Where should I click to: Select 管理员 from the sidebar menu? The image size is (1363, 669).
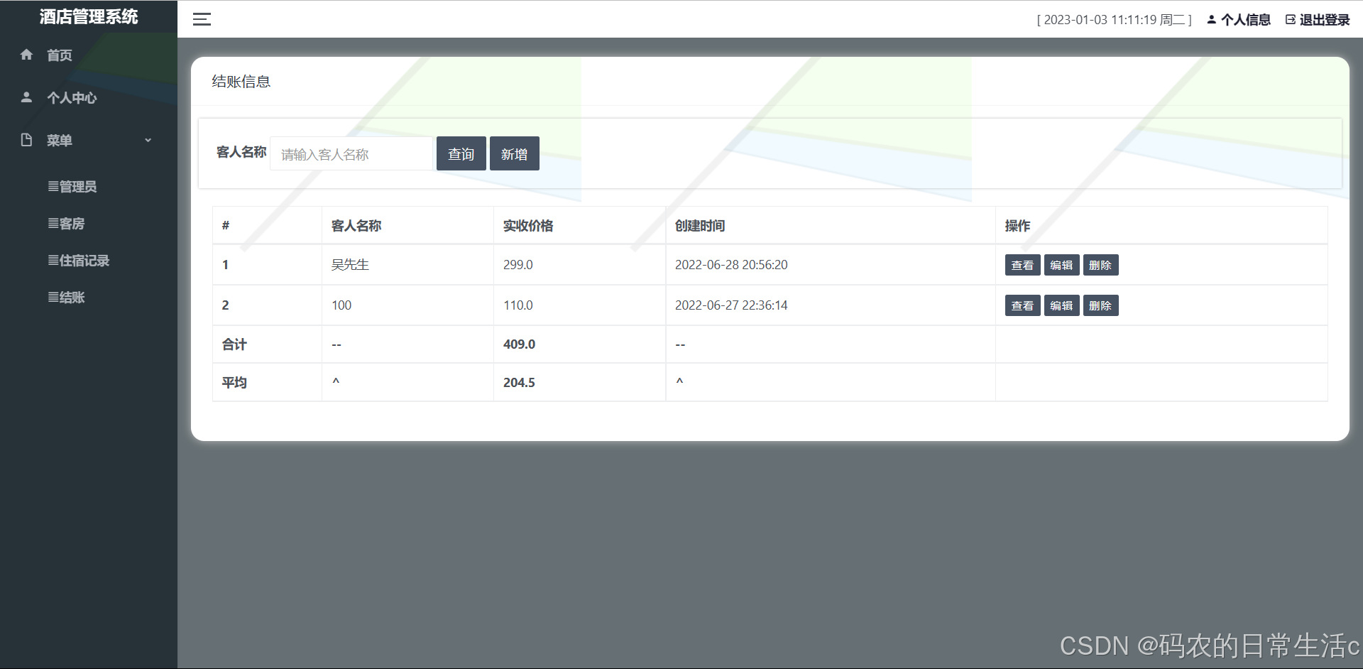(x=75, y=187)
